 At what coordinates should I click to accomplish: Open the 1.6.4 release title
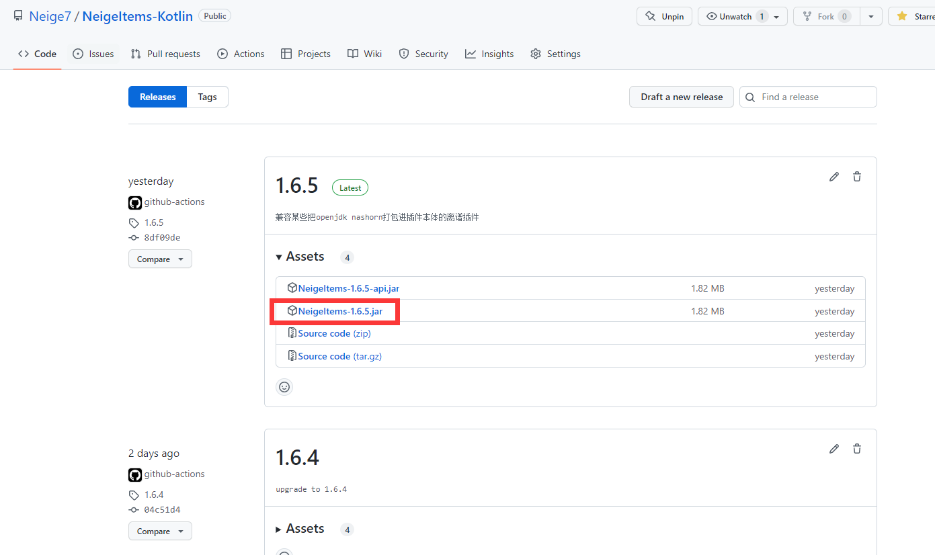[297, 458]
